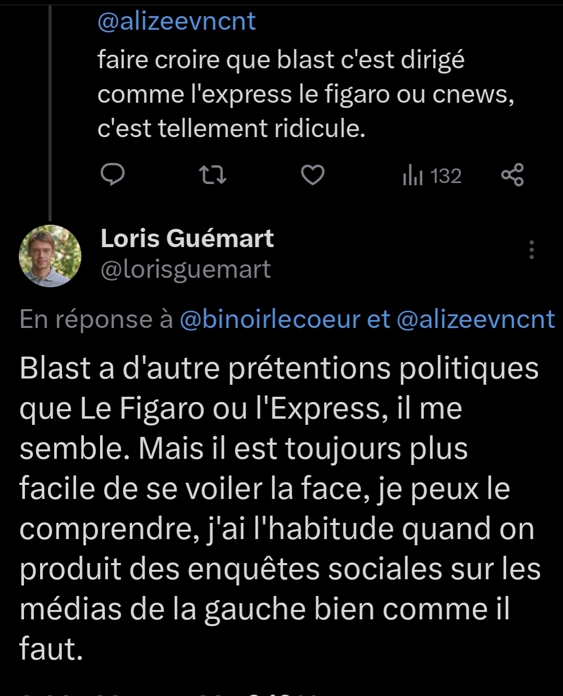This screenshot has width=563, height=696.
Task: Open three-dot menu on Loris Guémart's tweet
Action: (x=531, y=250)
